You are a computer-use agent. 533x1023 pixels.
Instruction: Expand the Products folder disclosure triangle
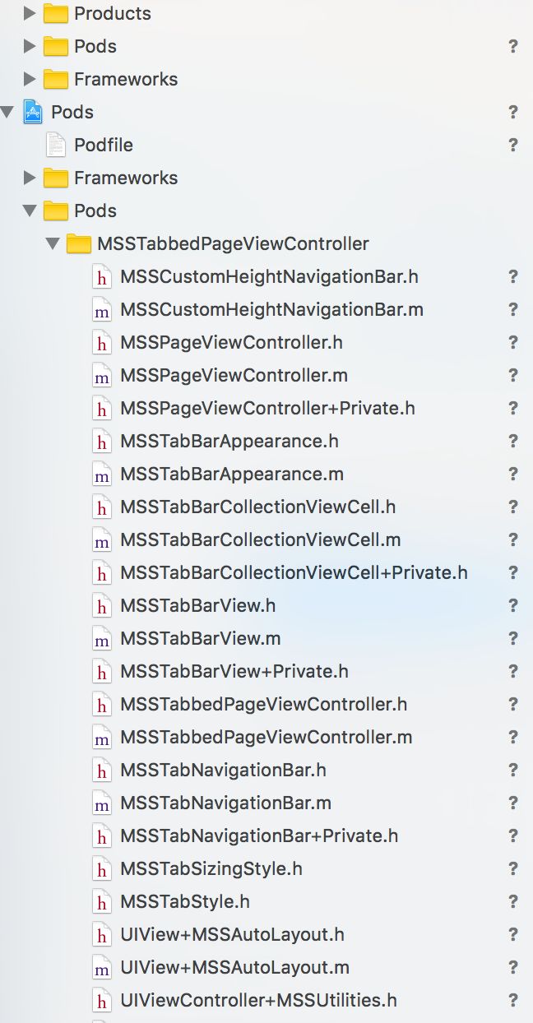30,13
